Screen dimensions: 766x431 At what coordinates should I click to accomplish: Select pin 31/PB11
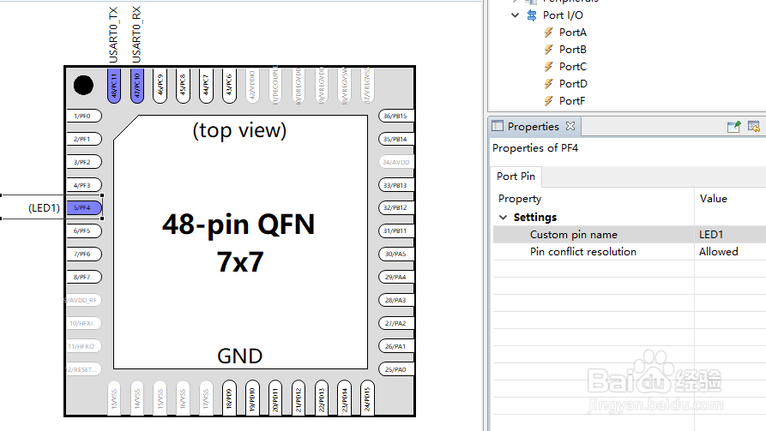pos(395,230)
